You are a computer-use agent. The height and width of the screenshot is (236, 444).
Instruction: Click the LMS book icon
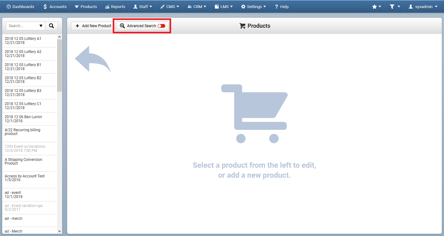click(217, 7)
